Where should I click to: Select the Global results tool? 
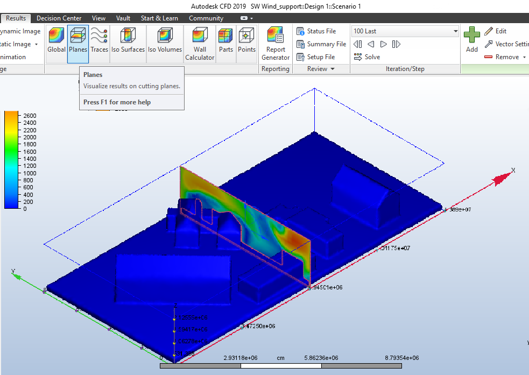57,40
